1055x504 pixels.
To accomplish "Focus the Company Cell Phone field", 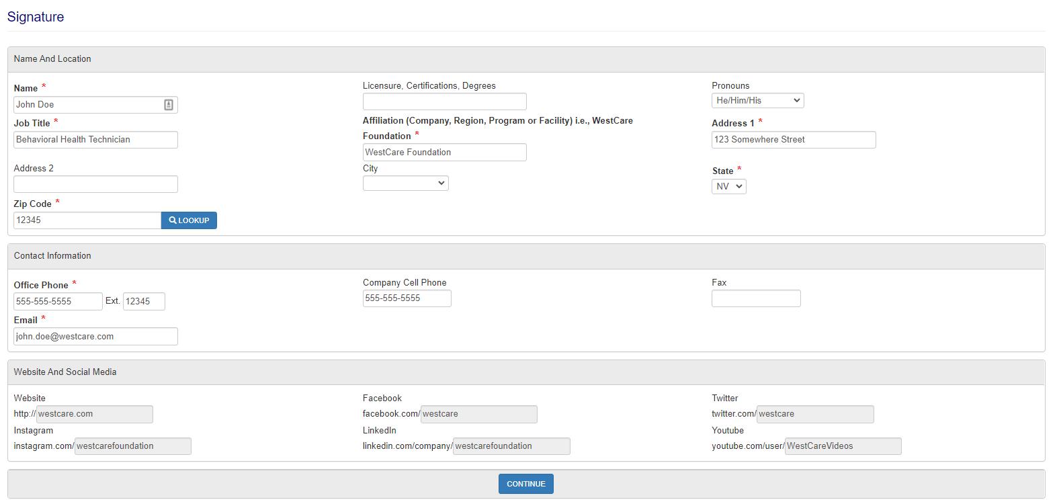I will click(x=407, y=298).
